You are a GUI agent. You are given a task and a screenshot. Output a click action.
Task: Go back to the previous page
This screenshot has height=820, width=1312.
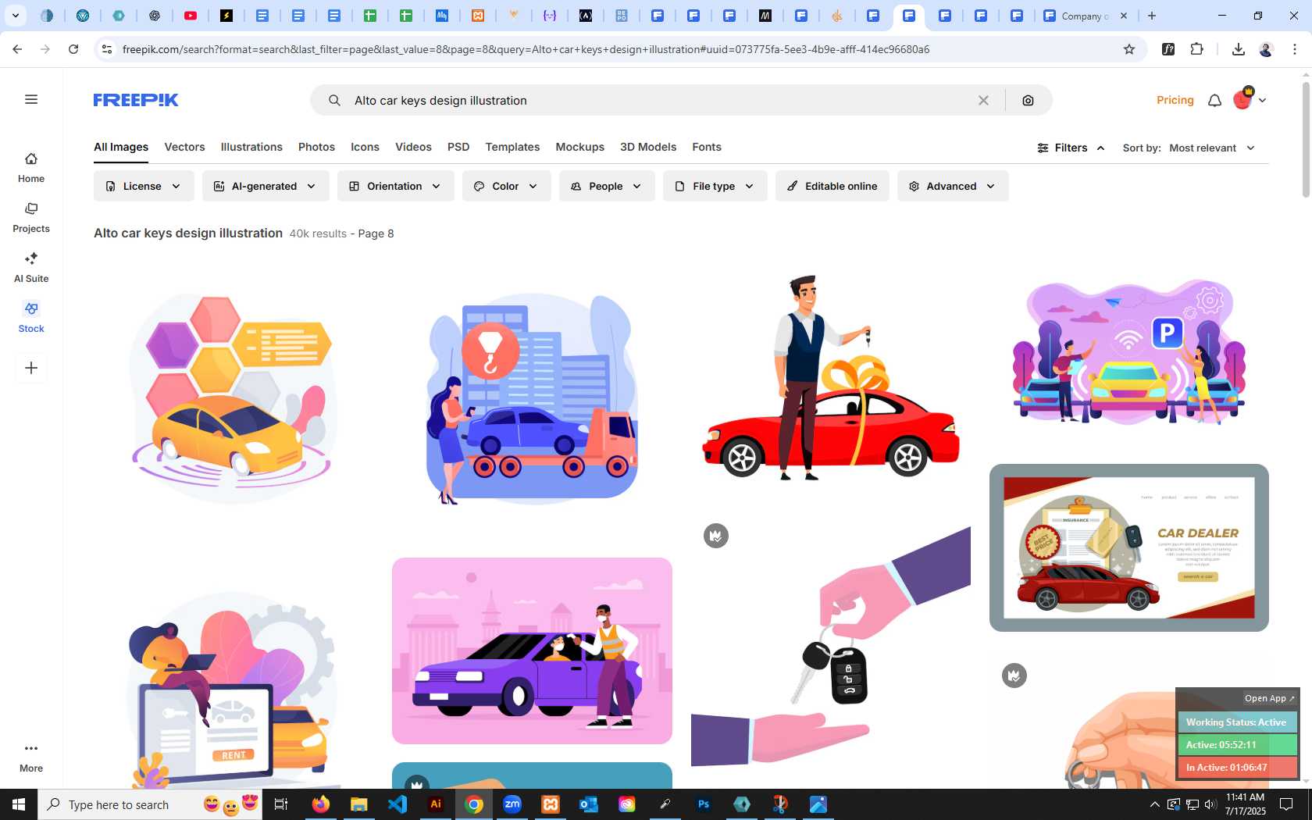(17, 49)
